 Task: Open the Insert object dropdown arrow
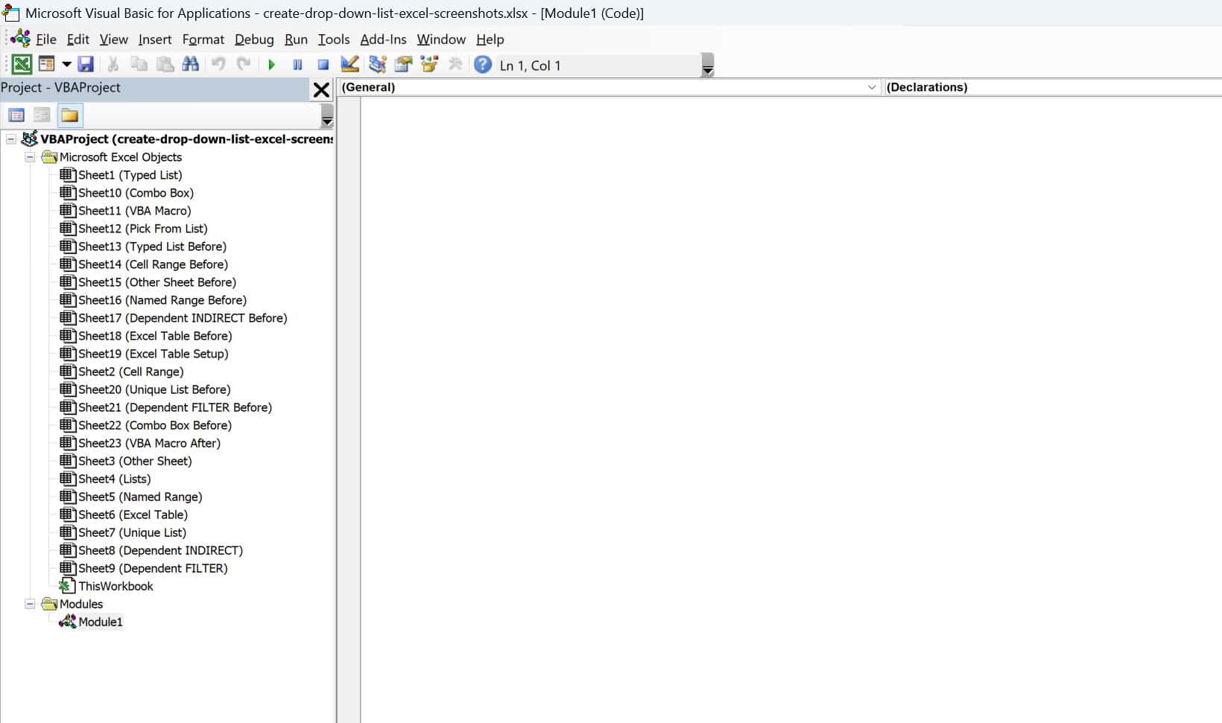click(66, 65)
